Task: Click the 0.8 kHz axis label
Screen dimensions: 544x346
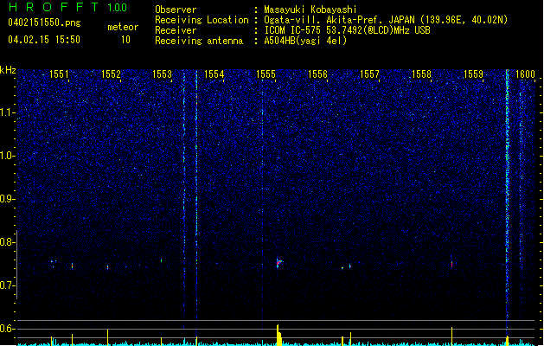Action: click(x=8, y=242)
